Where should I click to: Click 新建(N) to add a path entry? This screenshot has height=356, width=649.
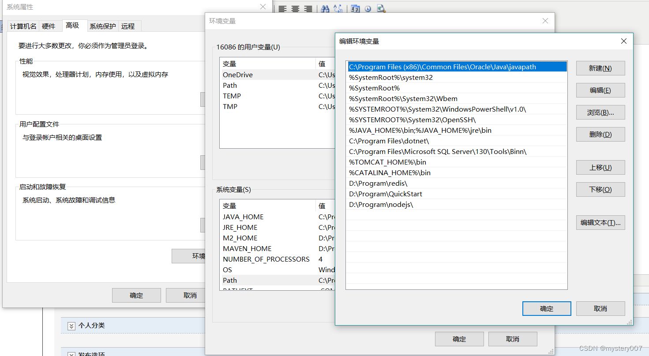point(600,68)
